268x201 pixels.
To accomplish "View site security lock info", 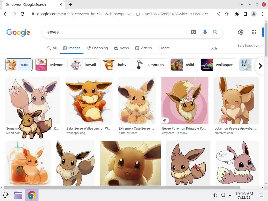I will (33, 14).
